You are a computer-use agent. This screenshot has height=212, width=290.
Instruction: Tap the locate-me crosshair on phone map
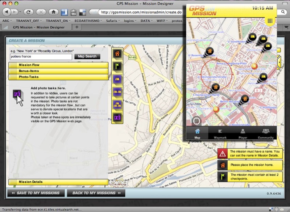click(196, 121)
